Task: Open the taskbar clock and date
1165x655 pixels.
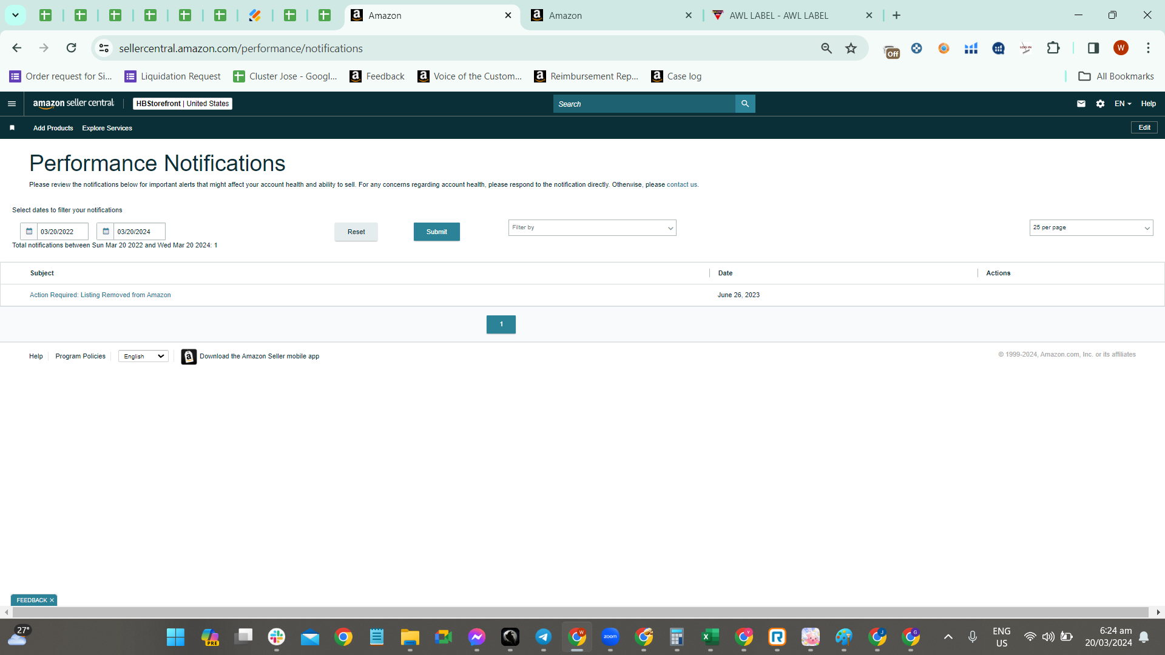Action: (x=1109, y=637)
